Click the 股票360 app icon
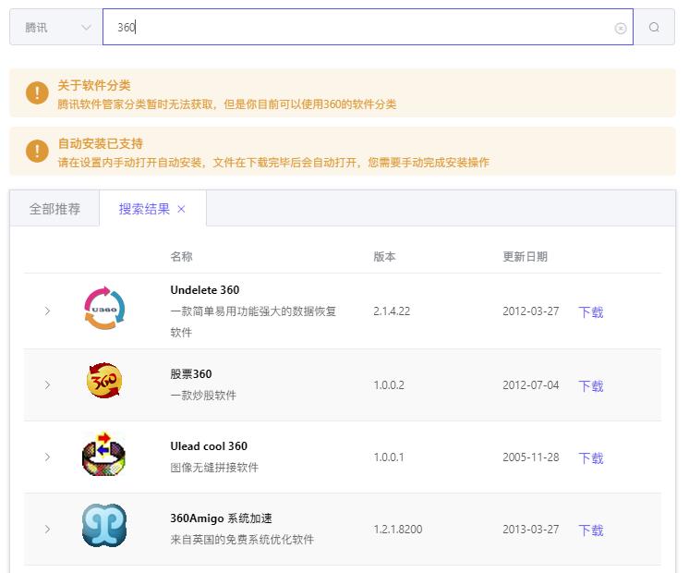689x573 pixels. pos(104,381)
